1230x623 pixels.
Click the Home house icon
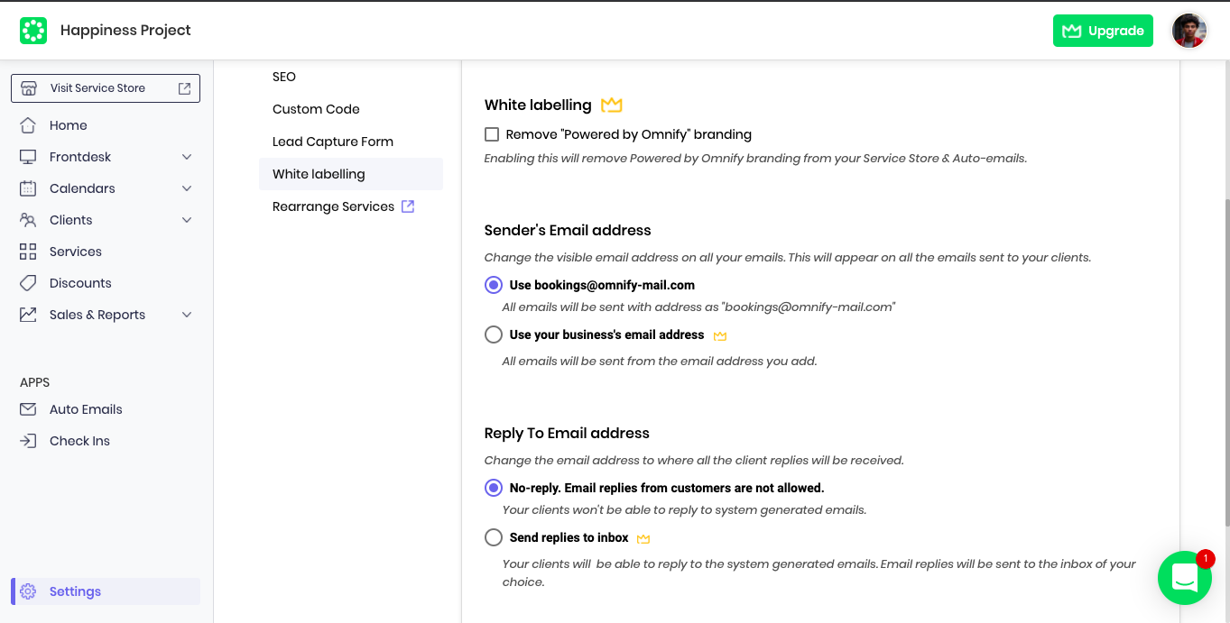point(28,125)
